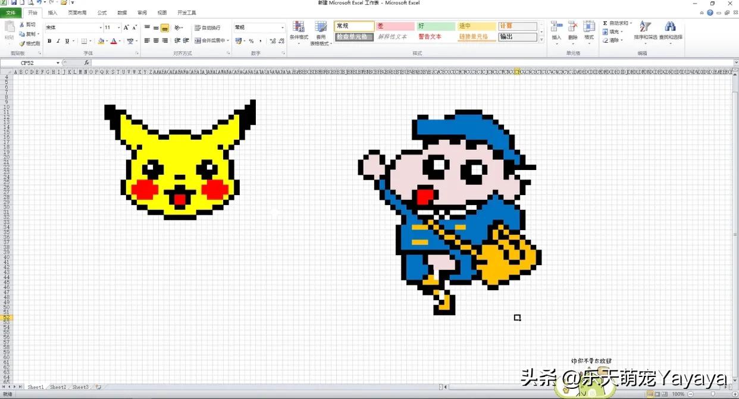
Task: Switch to the Formulas (公式) tab
Action: pyautogui.click(x=102, y=12)
